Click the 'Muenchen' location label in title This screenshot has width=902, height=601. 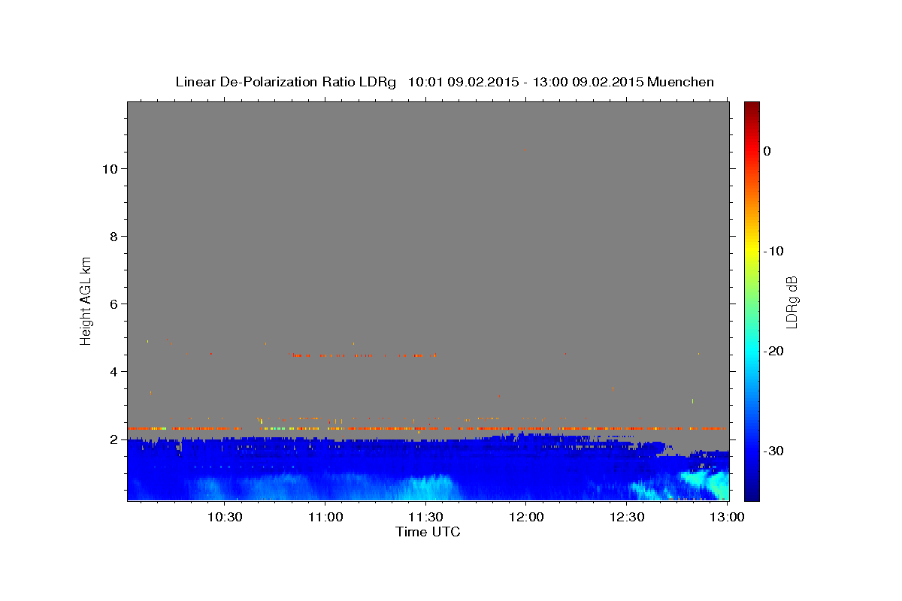680,82
